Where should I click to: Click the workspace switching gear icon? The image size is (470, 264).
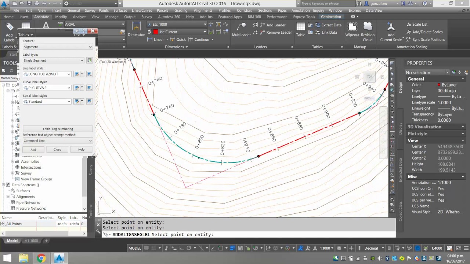(339, 248)
